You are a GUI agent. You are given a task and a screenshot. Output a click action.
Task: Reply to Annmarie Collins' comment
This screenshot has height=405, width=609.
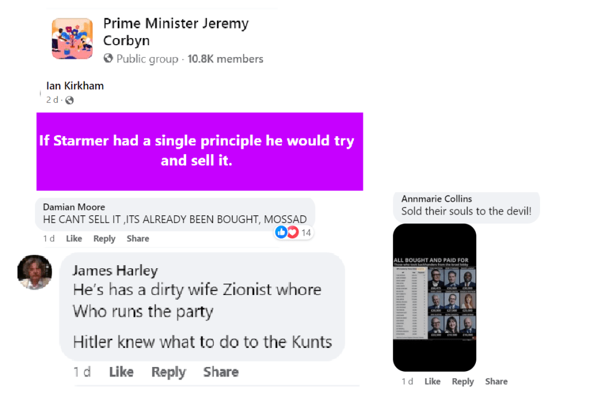463,381
